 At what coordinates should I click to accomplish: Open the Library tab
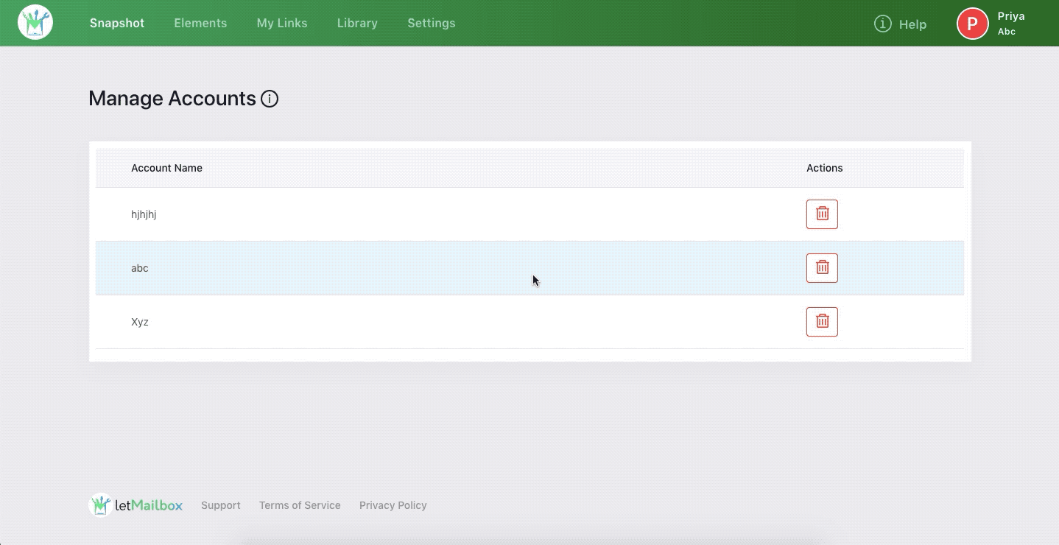click(357, 23)
